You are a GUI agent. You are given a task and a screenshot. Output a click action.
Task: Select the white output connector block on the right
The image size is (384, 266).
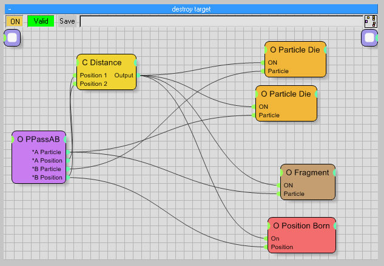click(369, 37)
